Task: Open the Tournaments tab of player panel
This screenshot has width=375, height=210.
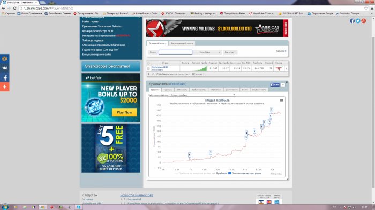Action: click(168, 90)
